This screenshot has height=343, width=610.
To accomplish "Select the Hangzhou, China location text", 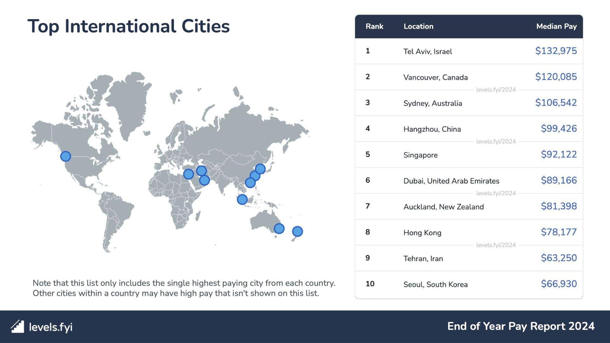I will pyautogui.click(x=432, y=129).
